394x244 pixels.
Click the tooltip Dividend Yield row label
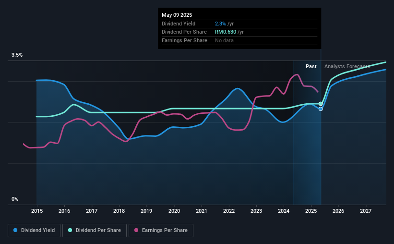(x=179, y=24)
